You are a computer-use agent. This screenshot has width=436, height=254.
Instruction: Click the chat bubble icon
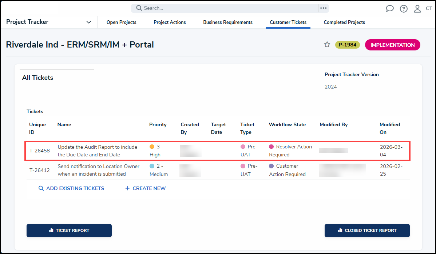tap(390, 9)
